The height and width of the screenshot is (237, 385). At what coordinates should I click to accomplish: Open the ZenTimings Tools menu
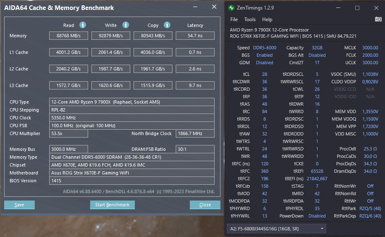[x=250, y=19]
